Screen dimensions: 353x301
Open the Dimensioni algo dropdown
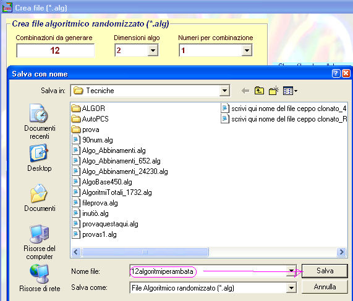pos(153,50)
